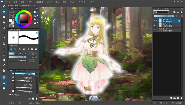185x105 pixels.
Task: Open Brush panel menu
Action: coord(37,71)
